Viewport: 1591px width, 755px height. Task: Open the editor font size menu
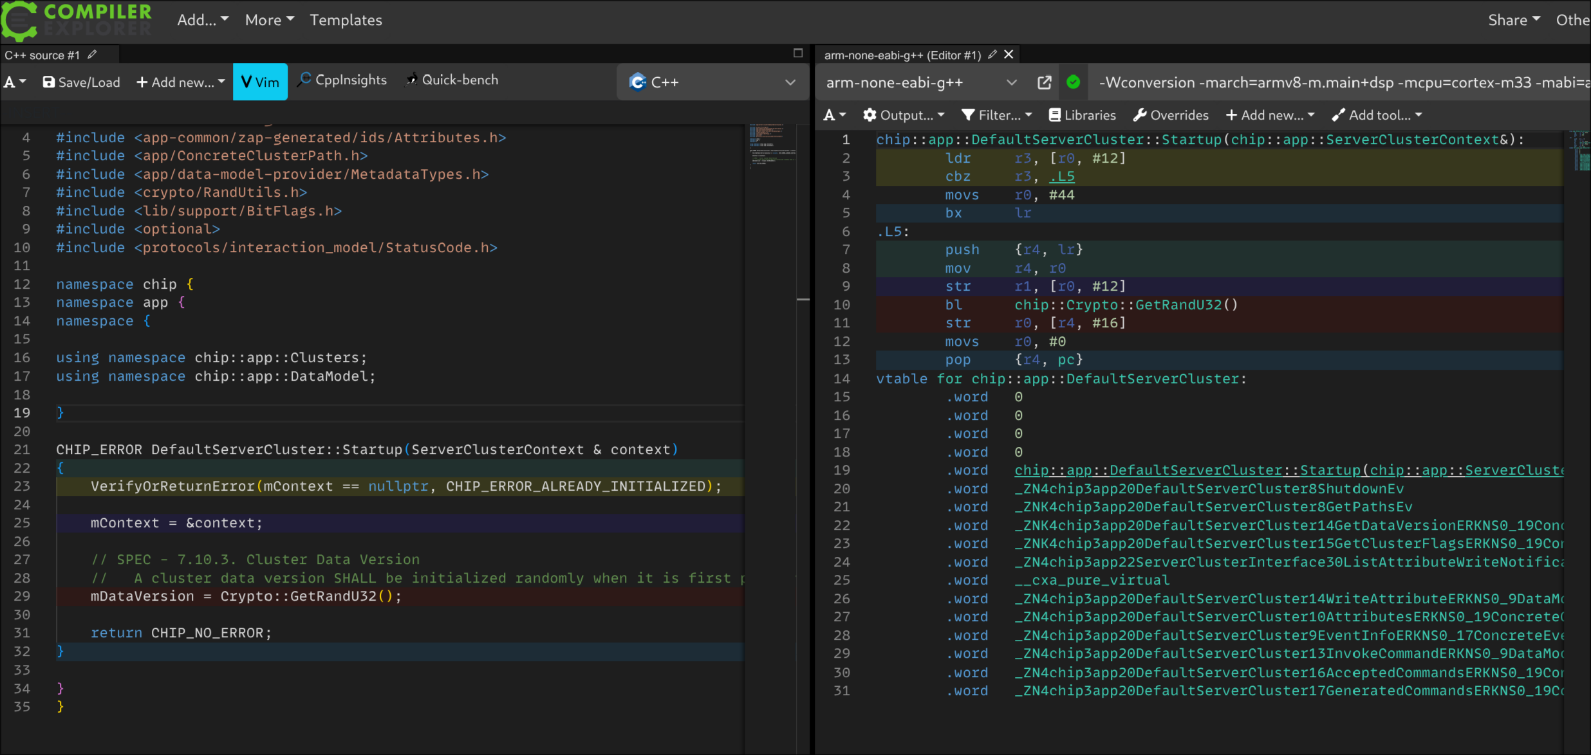click(15, 82)
